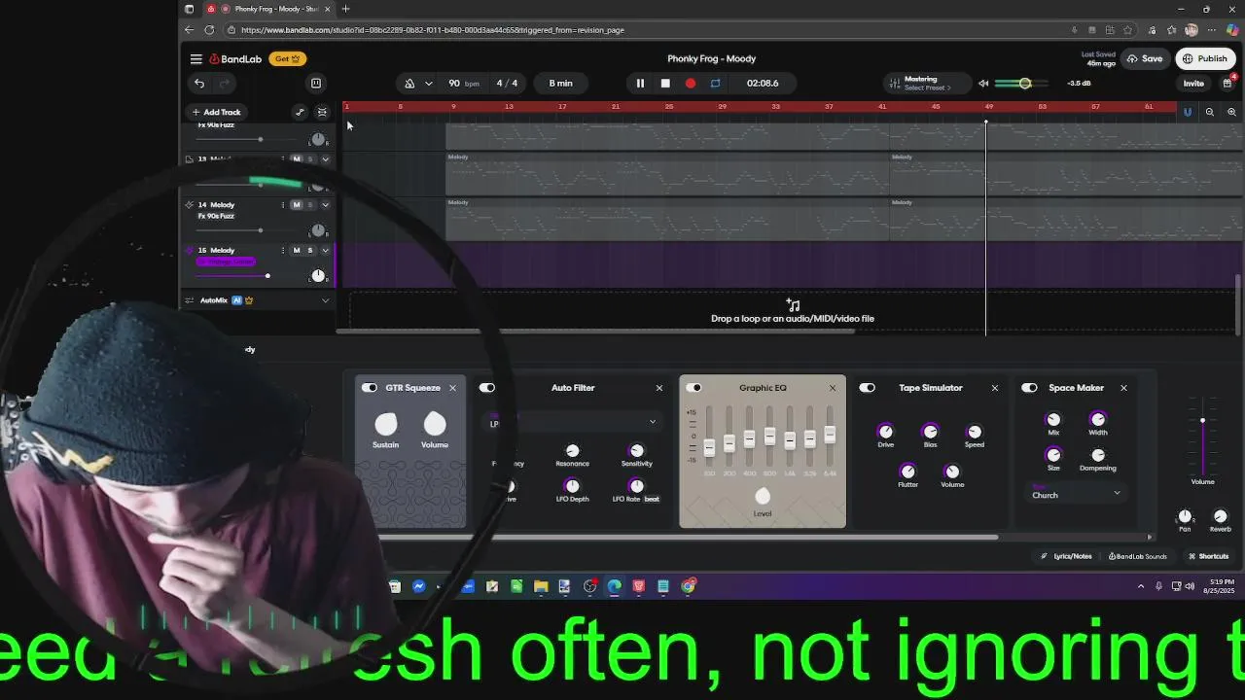The image size is (1245, 700).
Task: Solo track 14 Melody
Action: [x=310, y=205]
